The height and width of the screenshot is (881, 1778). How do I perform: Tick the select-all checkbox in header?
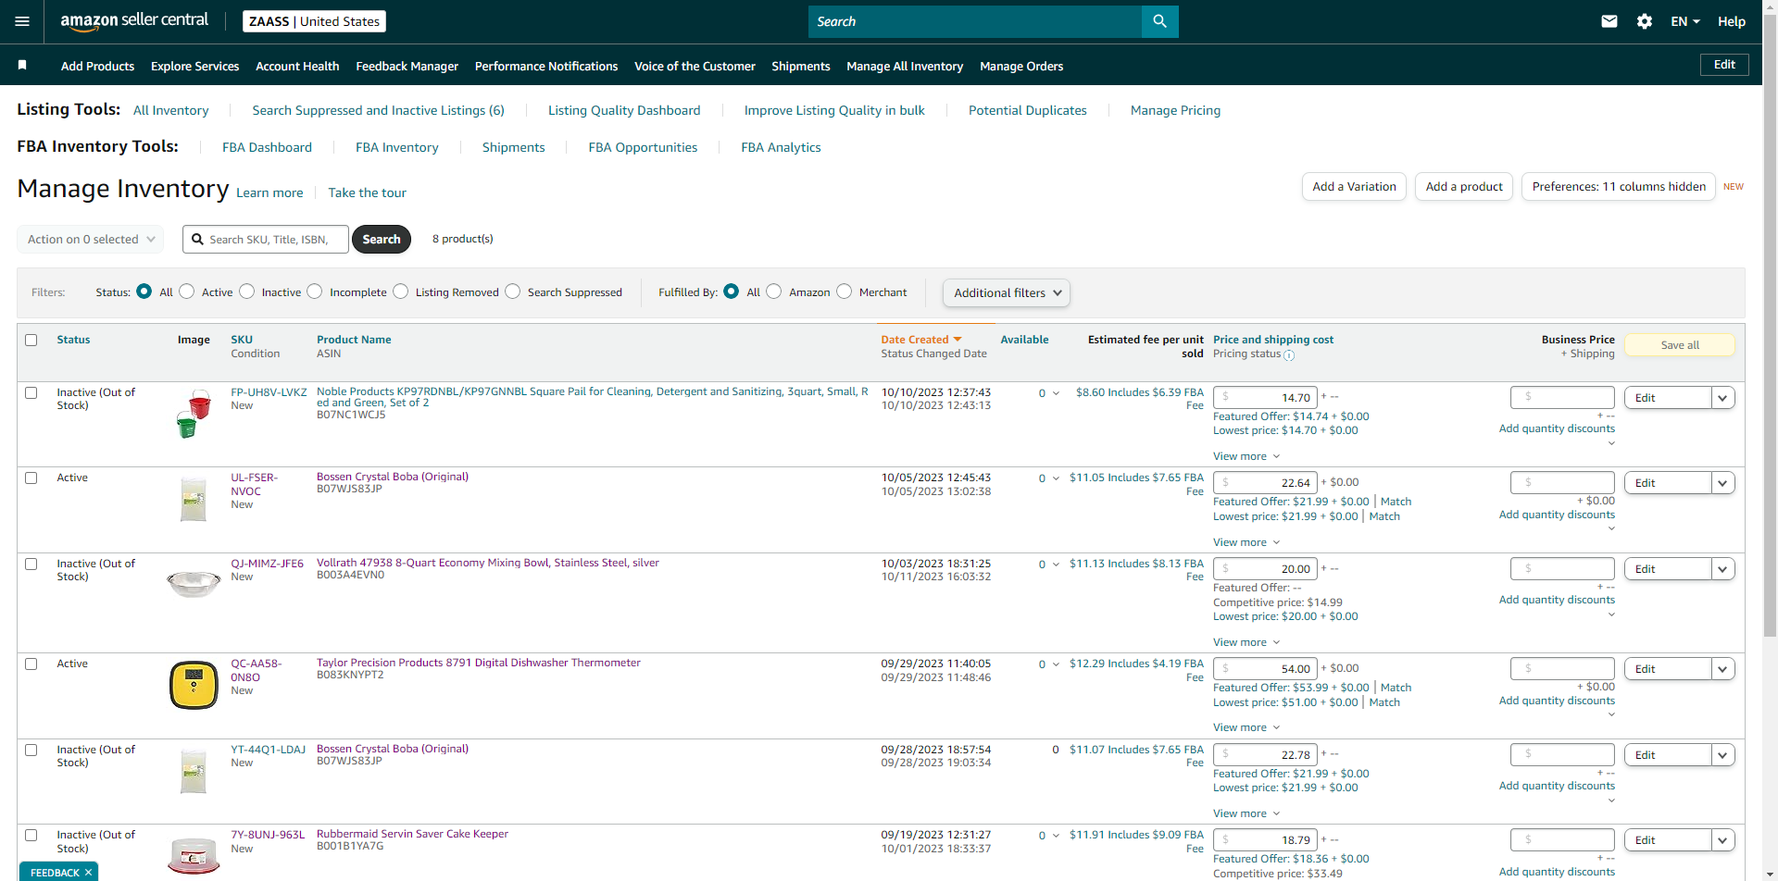click(31, 340)
